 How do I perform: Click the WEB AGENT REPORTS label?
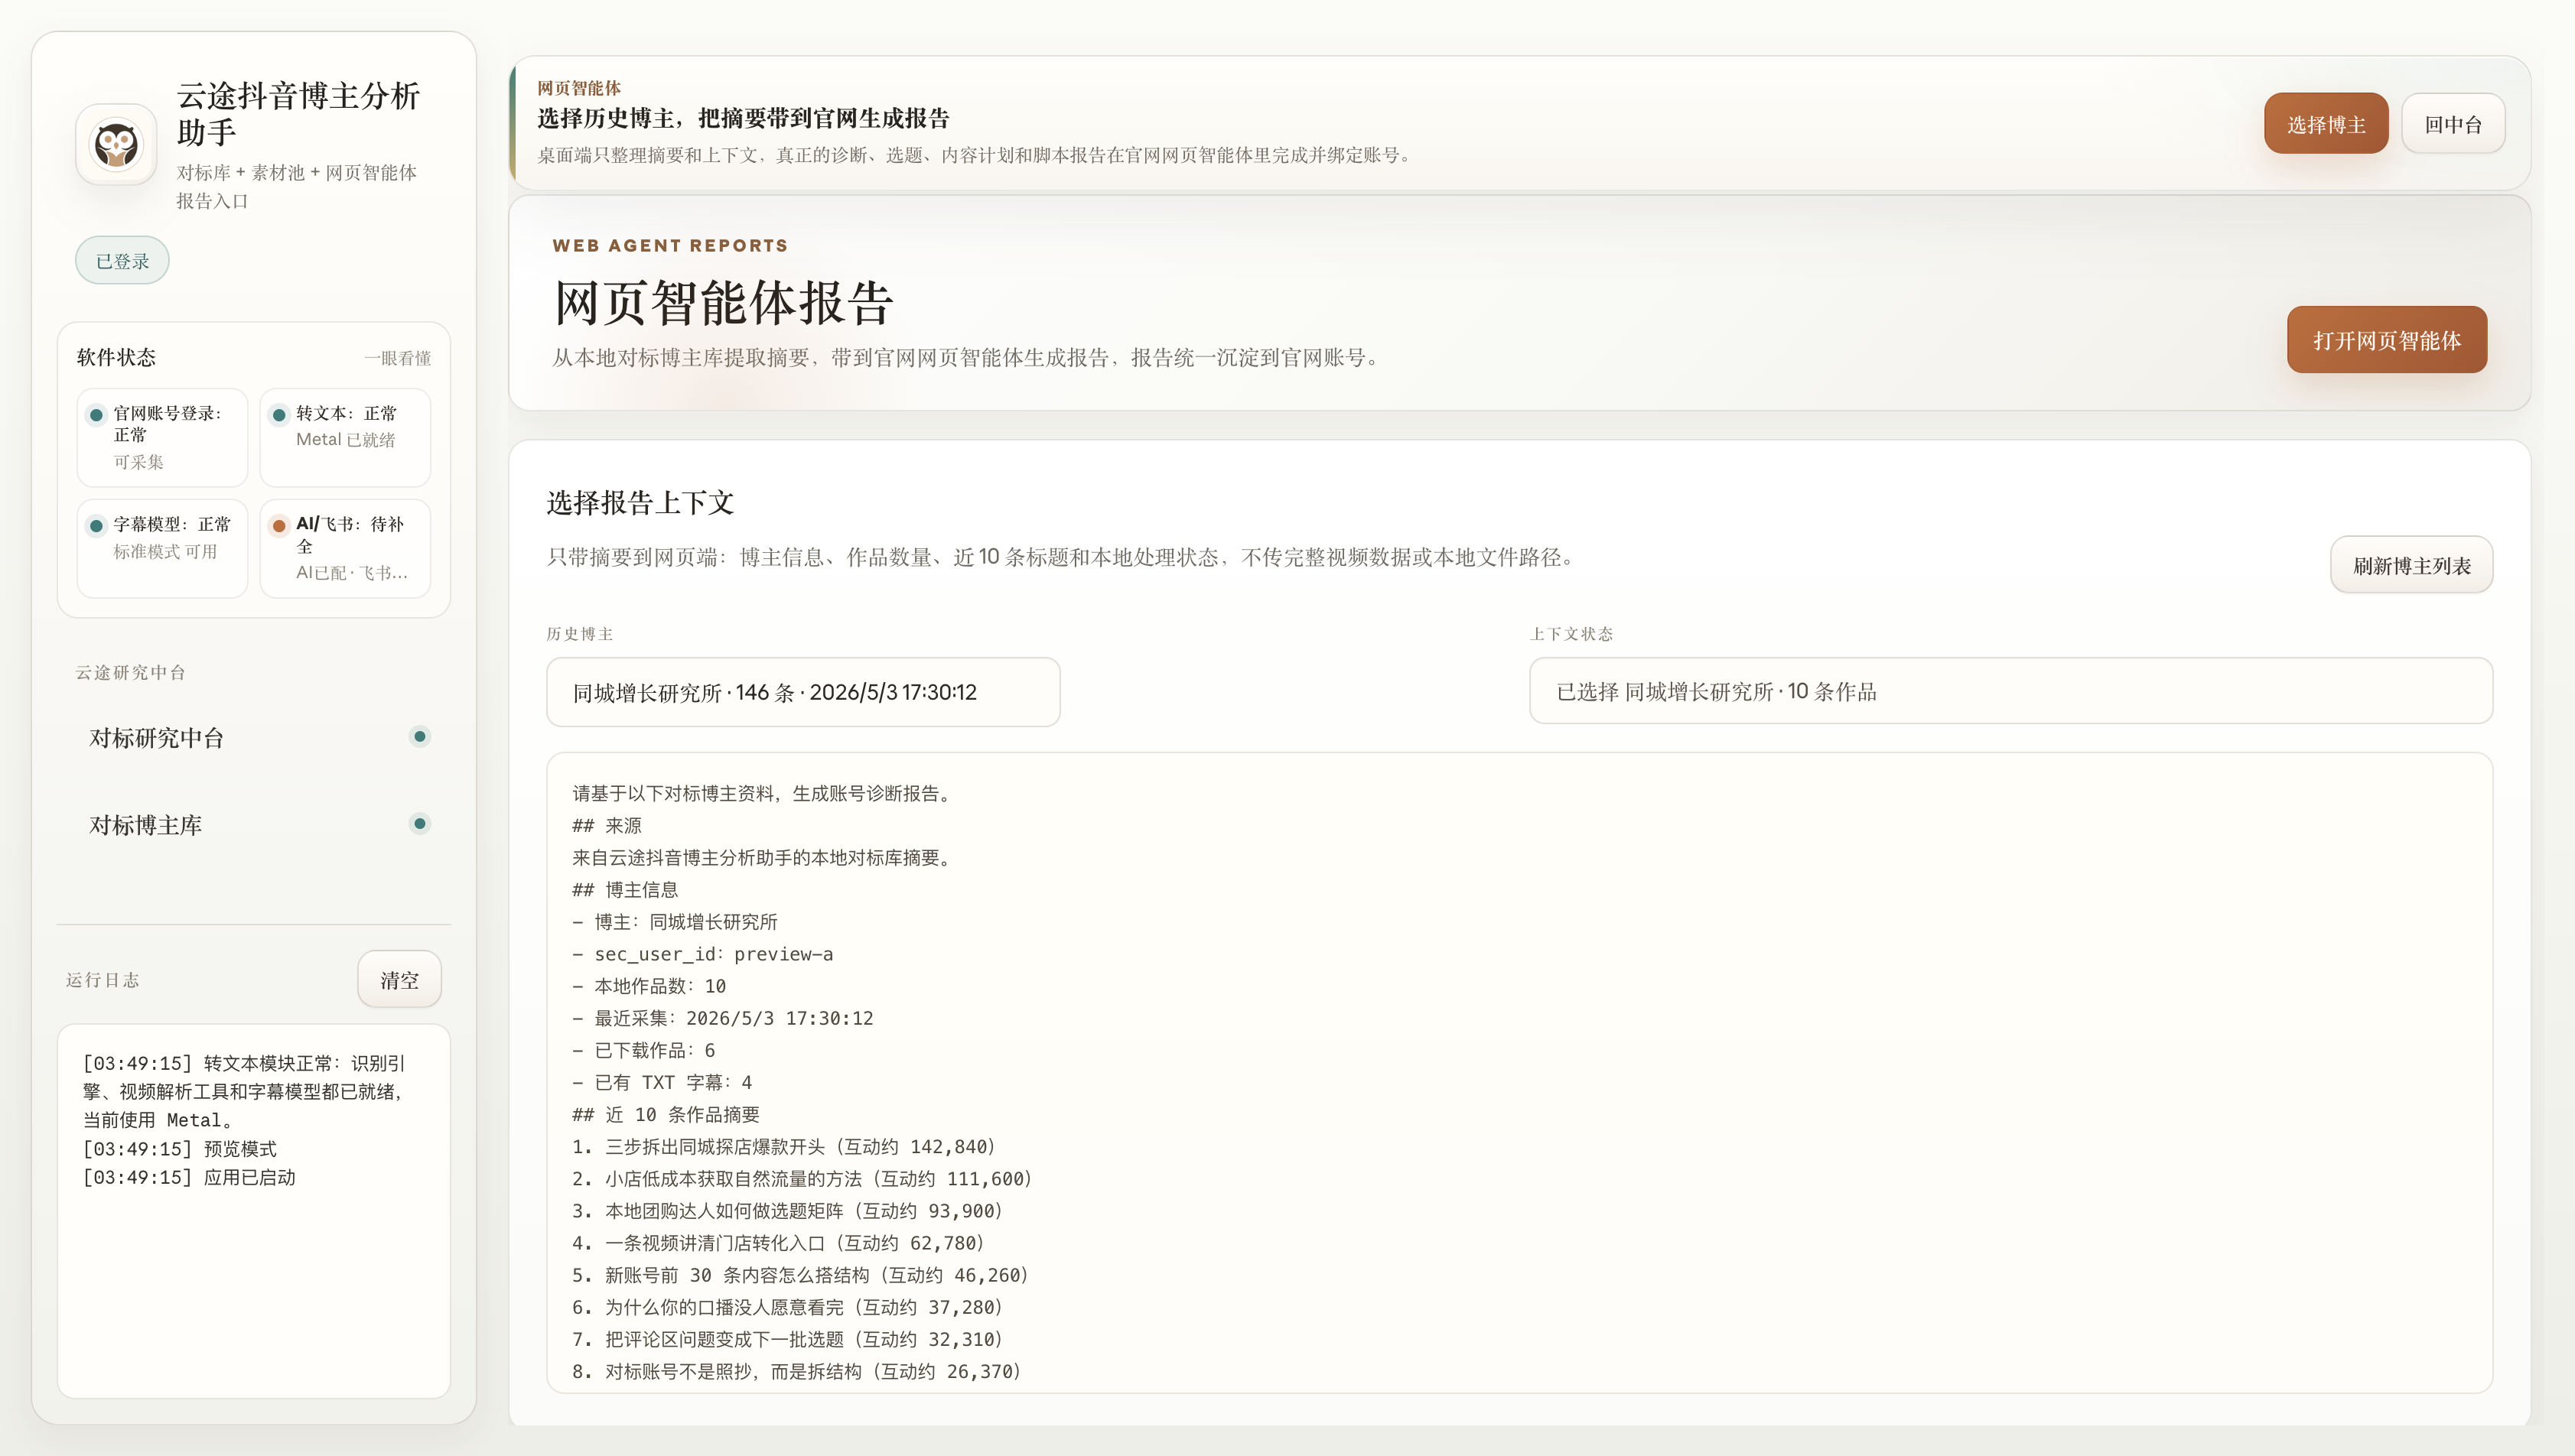(670, 246)
